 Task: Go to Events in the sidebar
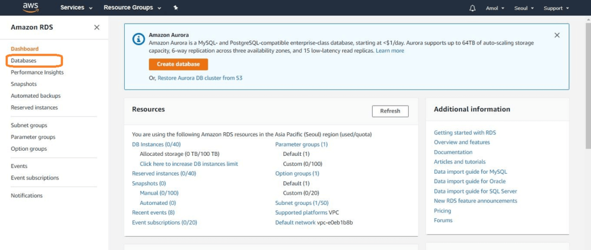tap(19, 166)
